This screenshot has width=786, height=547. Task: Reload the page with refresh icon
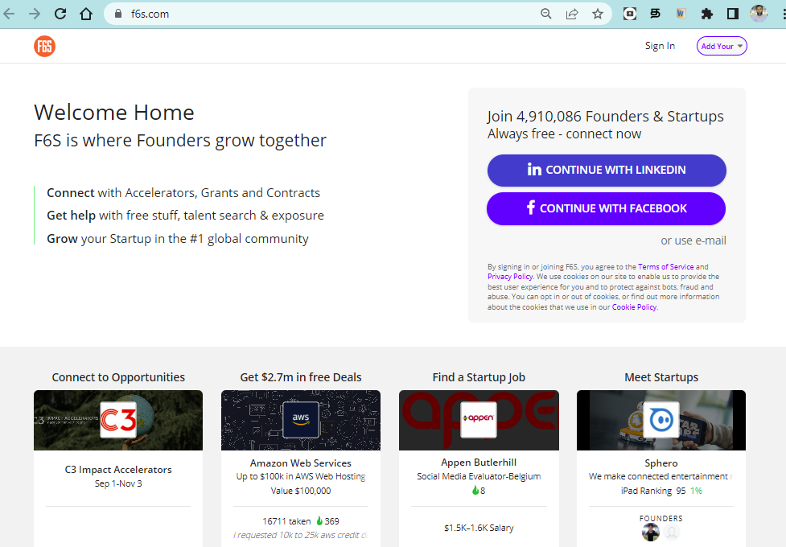point(60,14)
